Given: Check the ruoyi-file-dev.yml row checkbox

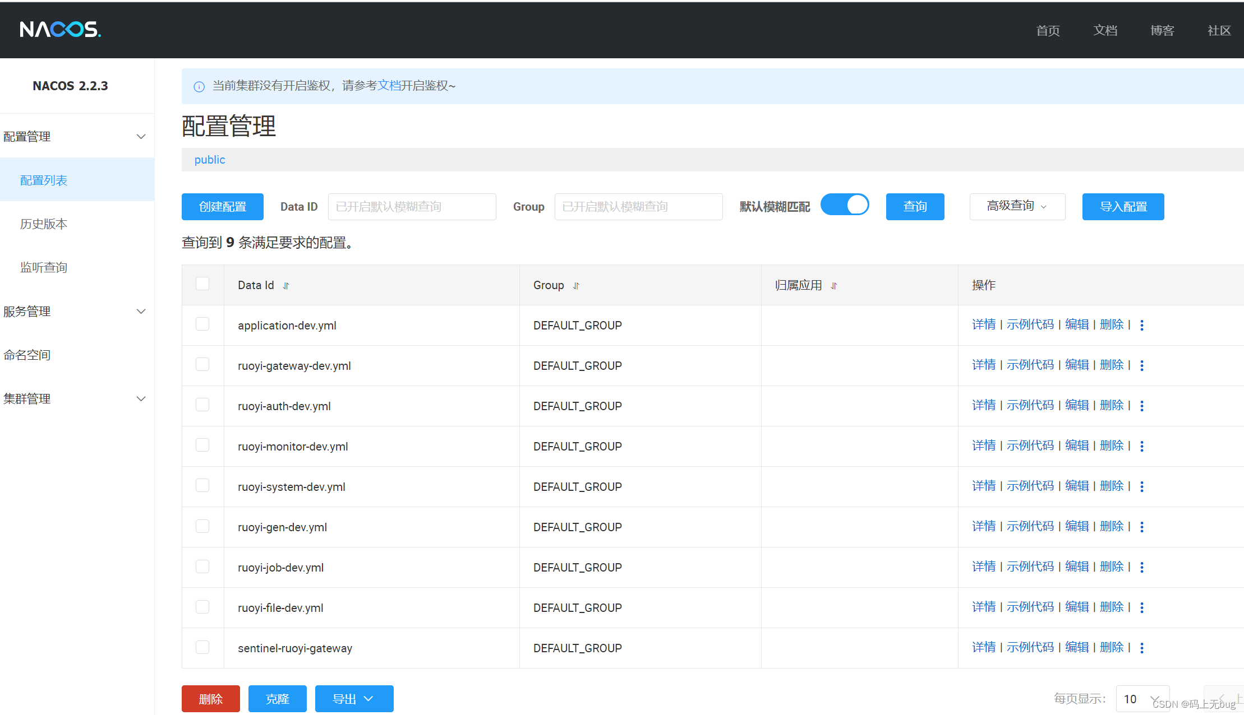Looking at the screenshot, I should tap(202, 607).
